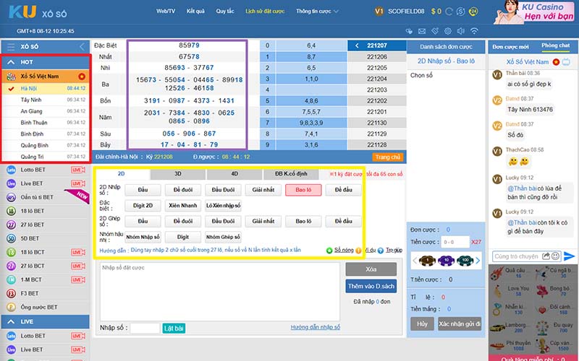Open Kết quả in the top menu
The height and width of the screenshot is (361, 579).
coord(195,12)
